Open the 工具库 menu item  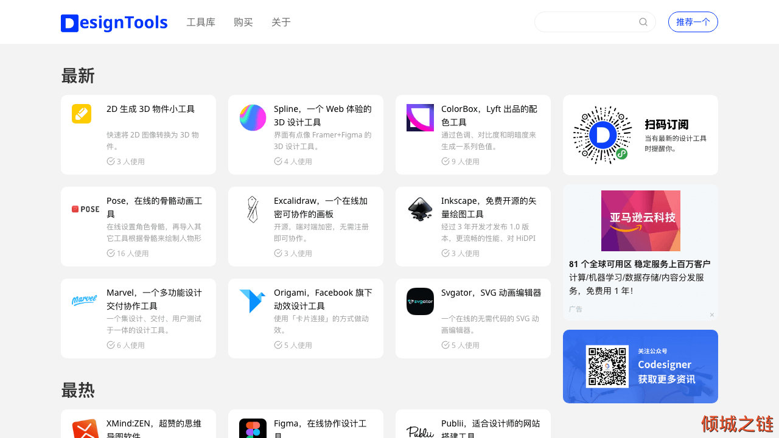(201, 23)
